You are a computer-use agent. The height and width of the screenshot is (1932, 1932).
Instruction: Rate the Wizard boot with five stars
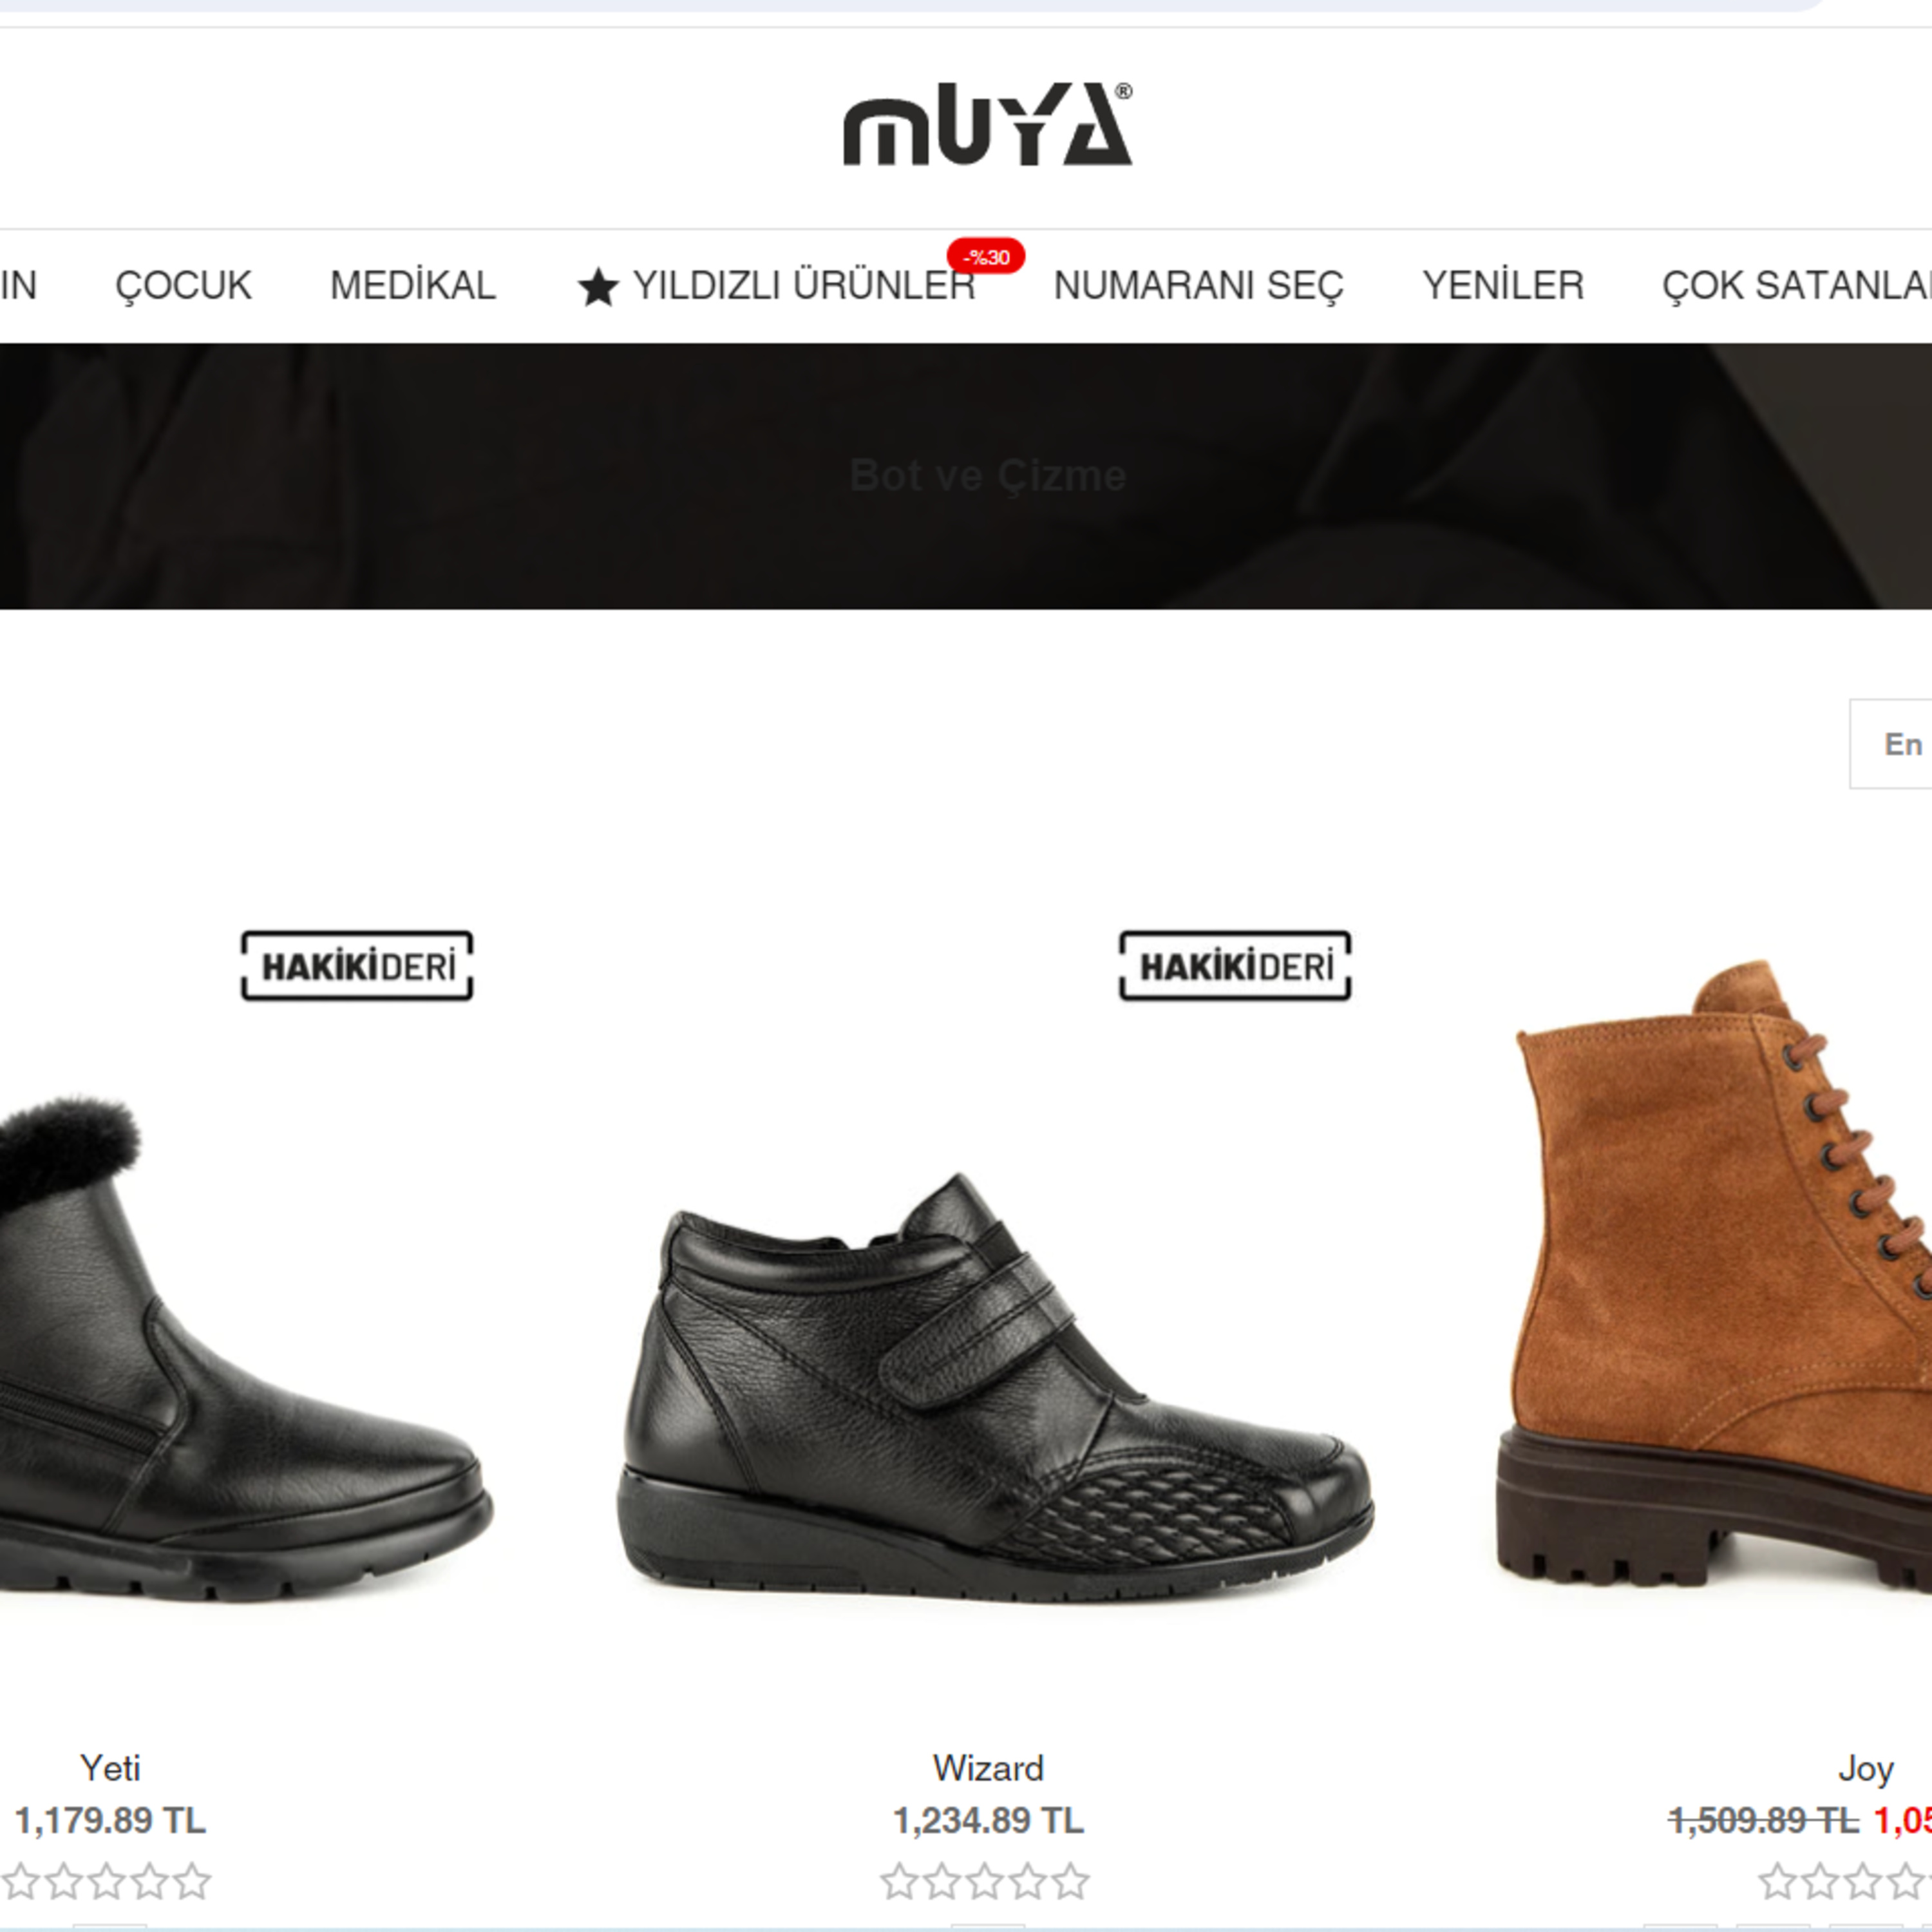1070,1881
